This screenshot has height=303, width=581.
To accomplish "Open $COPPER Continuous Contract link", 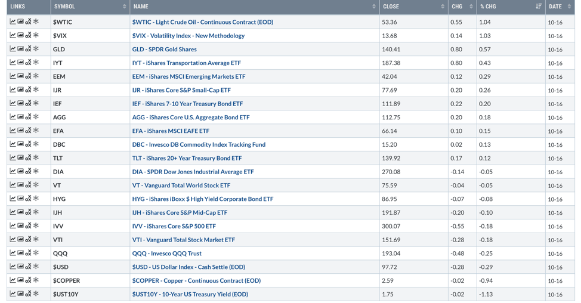I will coord(196,281).
